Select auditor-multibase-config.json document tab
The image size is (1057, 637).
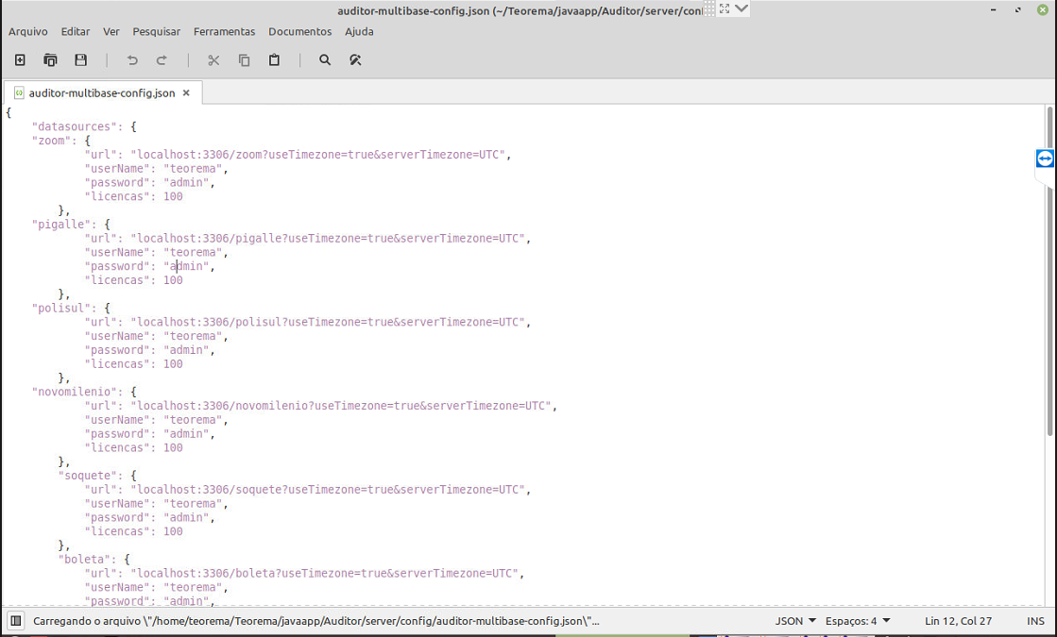tap(102, 92)
